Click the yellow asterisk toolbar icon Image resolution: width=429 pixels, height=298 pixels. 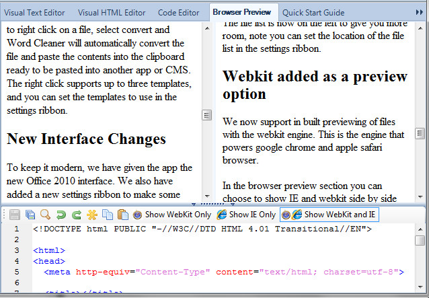92,215
